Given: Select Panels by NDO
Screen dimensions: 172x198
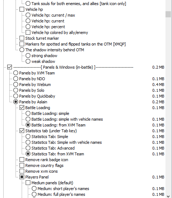Looking at the screenshot, I should pyautogui.click(x=16, y=79).
